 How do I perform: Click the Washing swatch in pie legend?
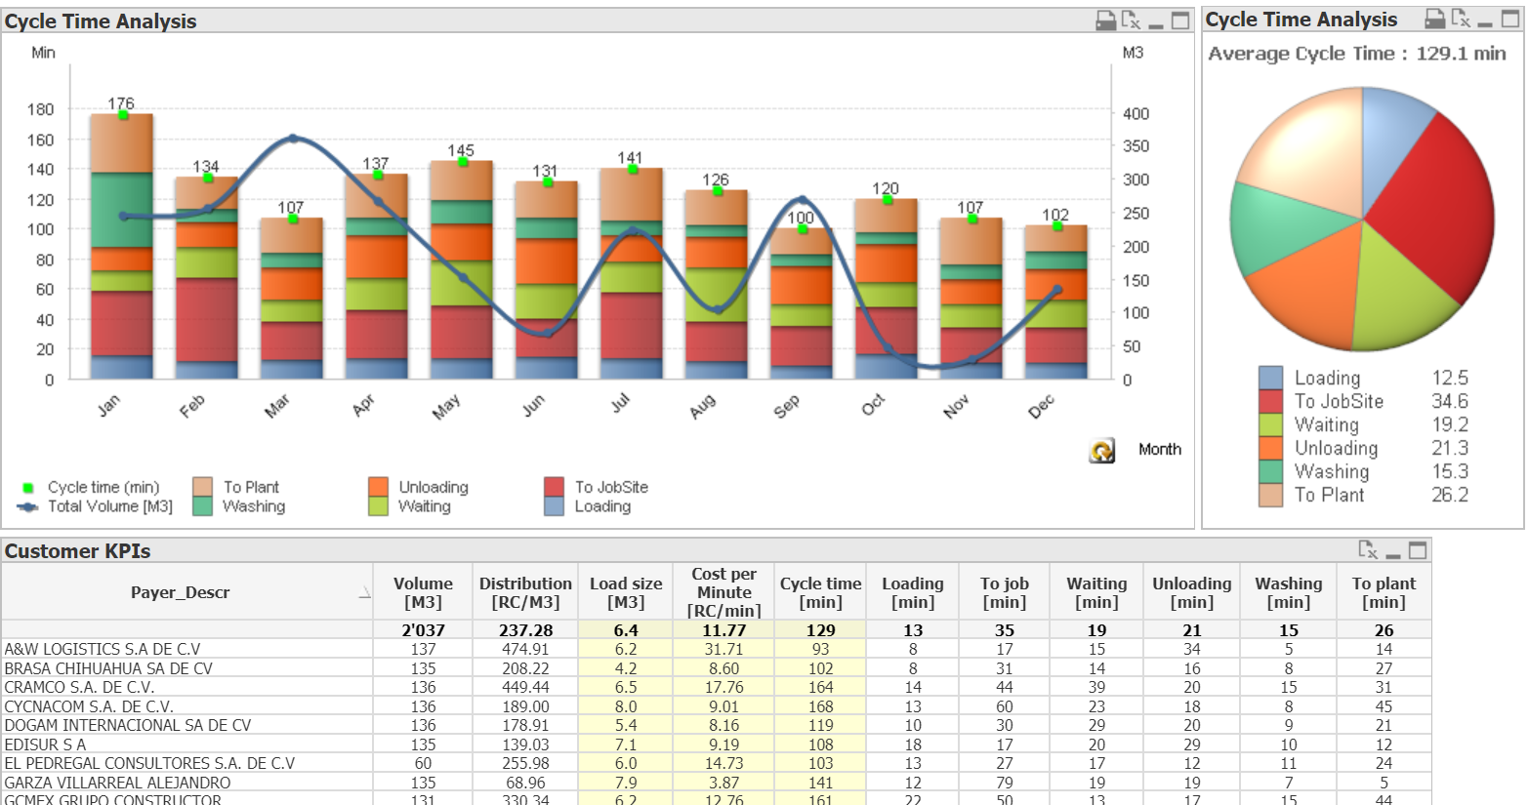(1270, 471)
